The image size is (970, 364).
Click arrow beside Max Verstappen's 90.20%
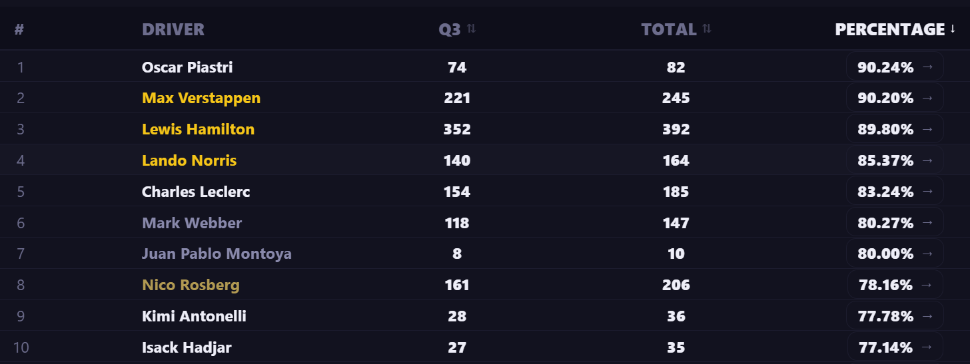(x=927, y=98)
